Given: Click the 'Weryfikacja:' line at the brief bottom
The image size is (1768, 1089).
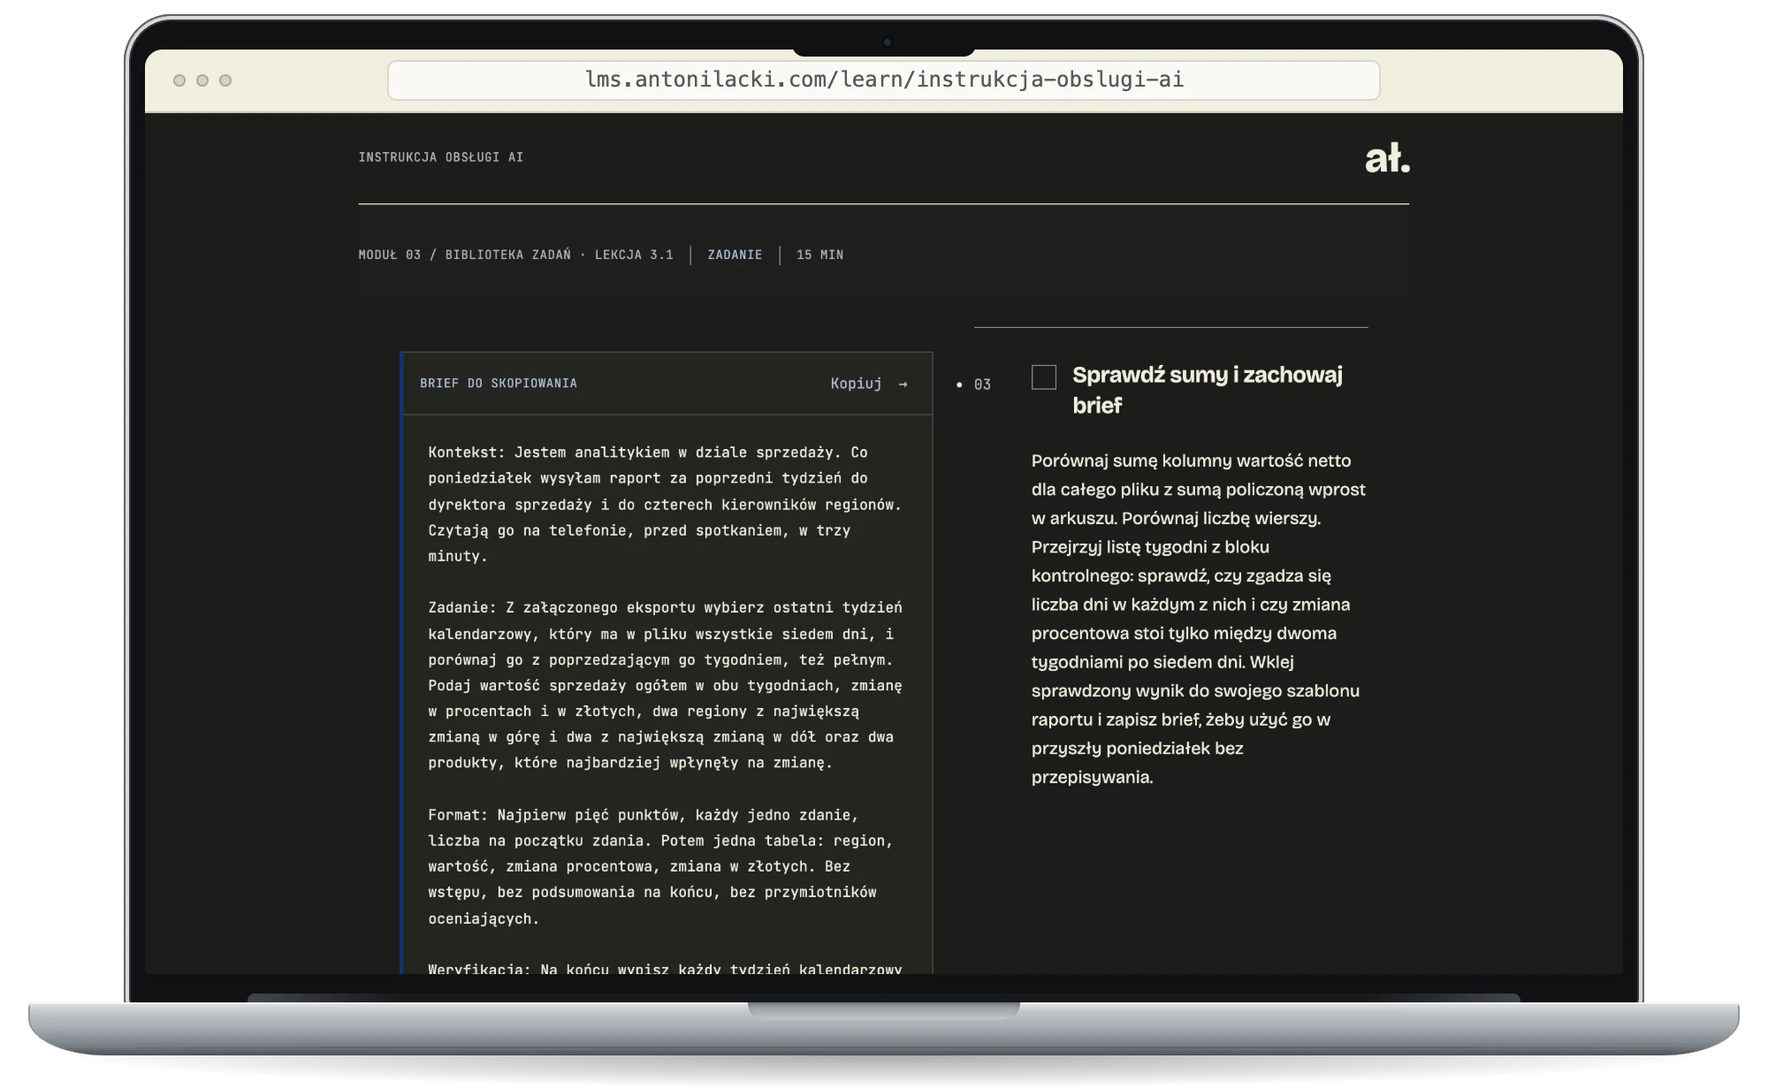Looking at the screenshot, I should pos(665,969).
